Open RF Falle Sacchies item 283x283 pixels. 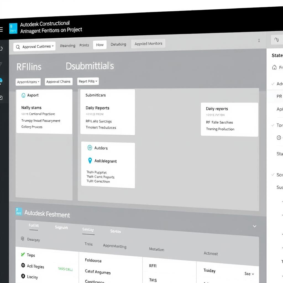pyautogui.click(x=219, y=122)
